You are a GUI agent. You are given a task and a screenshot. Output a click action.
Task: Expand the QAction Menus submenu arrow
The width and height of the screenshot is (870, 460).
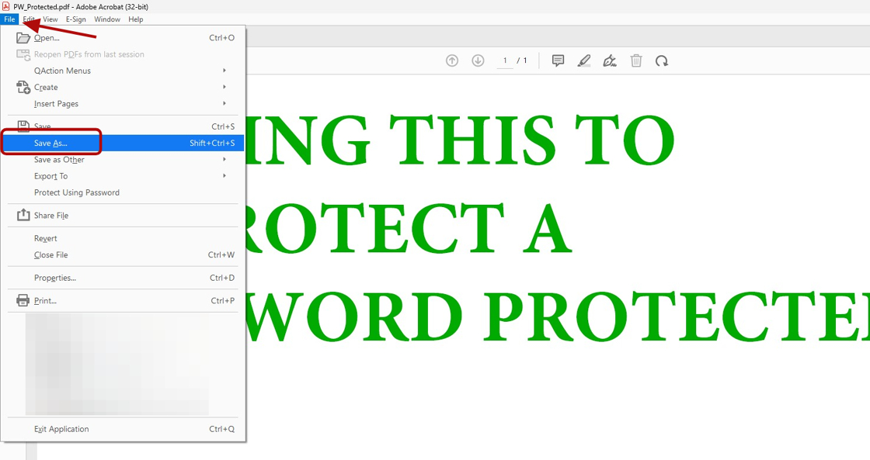point(224,71)
